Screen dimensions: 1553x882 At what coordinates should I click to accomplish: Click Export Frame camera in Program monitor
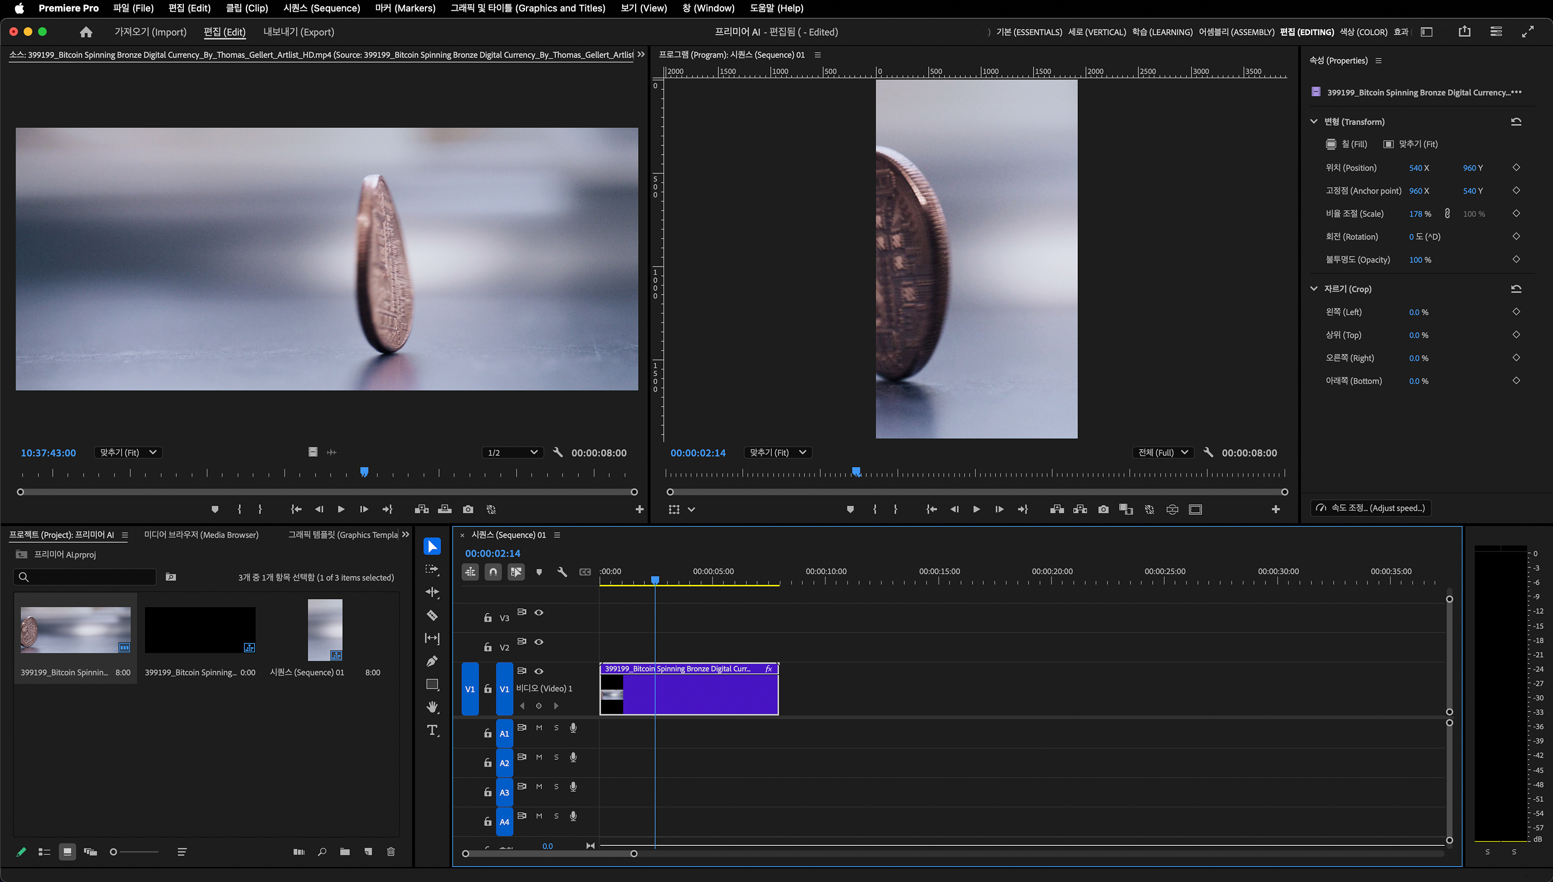(x=1103, y=510)
